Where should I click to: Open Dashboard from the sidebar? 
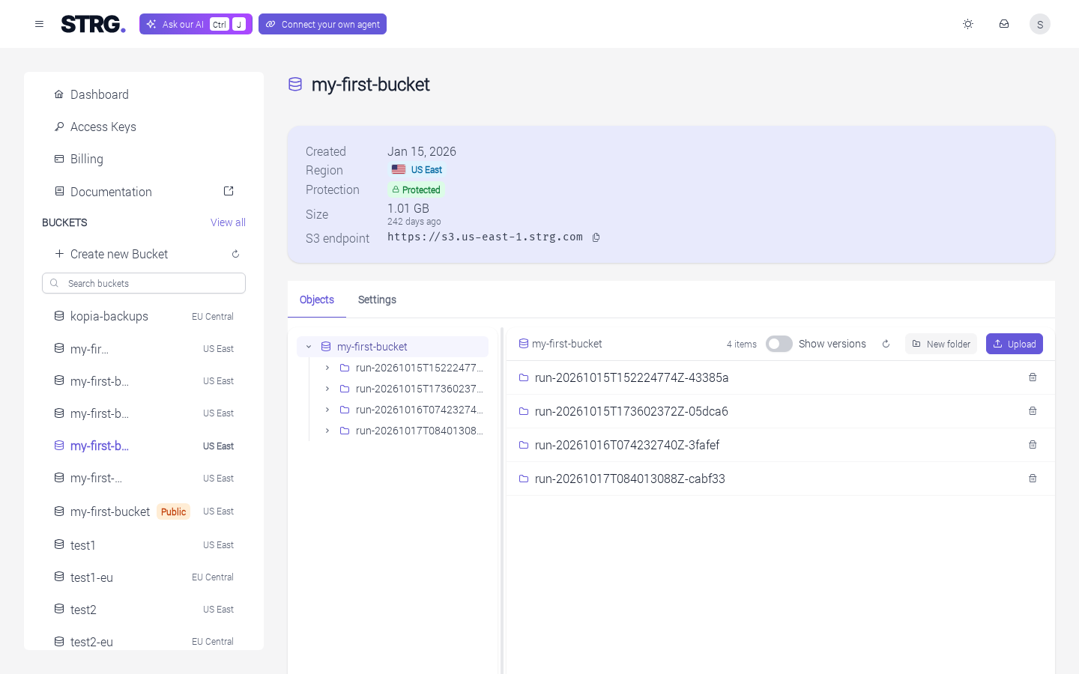pyautogui.click(x=144, y=94)
